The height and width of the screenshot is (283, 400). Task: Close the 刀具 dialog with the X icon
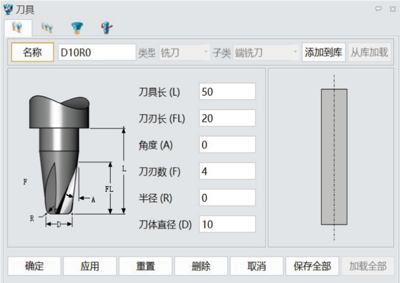392,9
